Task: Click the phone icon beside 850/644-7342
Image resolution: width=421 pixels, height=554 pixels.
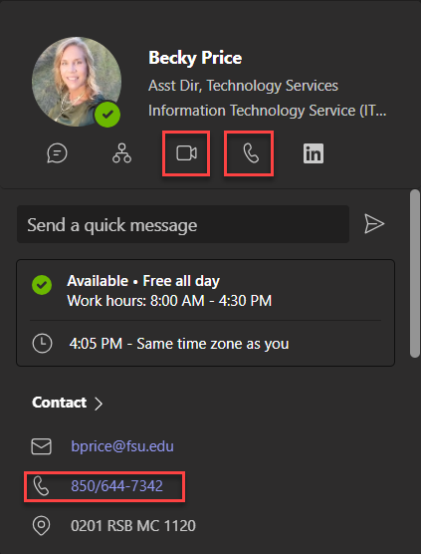Action: click(41, 486)
